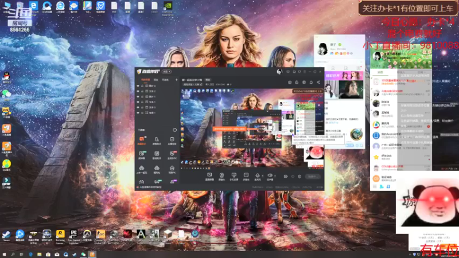Open the settings gear in streaming app
This screenshot has height=258, width=459.
299,177
